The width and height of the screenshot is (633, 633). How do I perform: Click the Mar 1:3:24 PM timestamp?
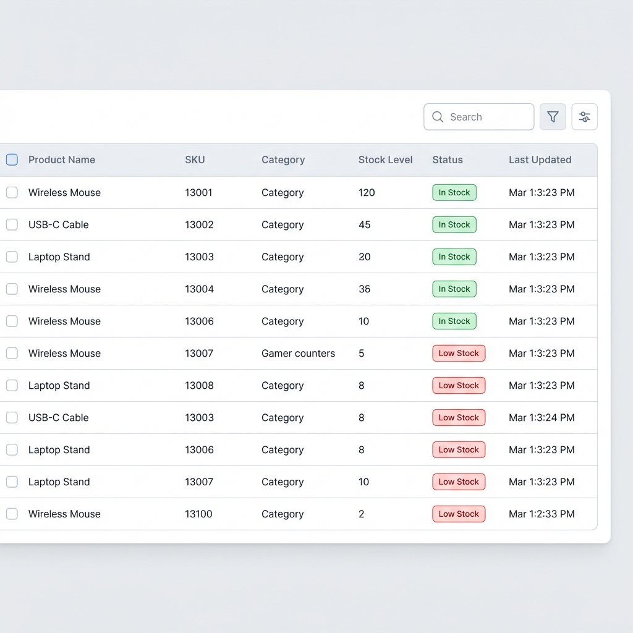tap(542, 417)
